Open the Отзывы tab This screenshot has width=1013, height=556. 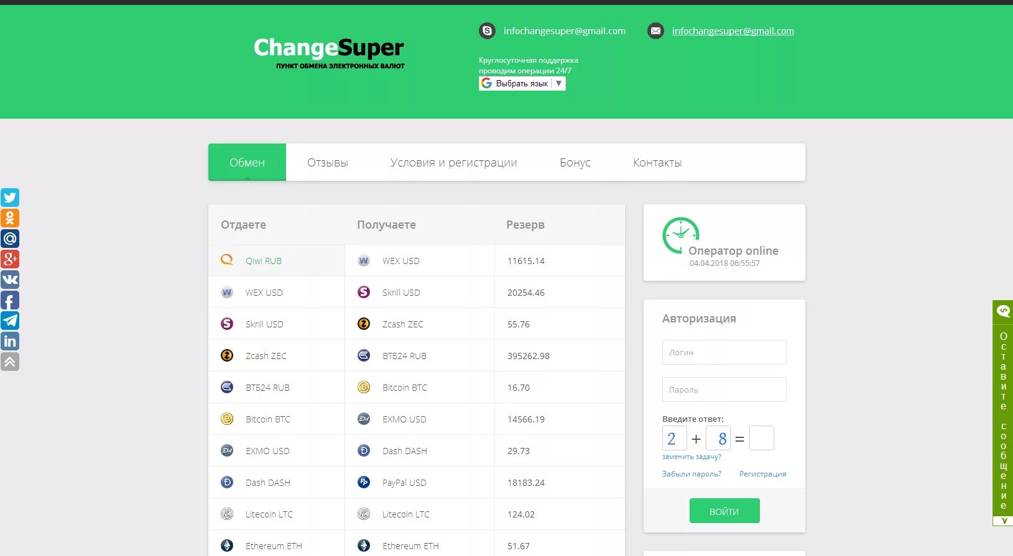pos(328,162)
